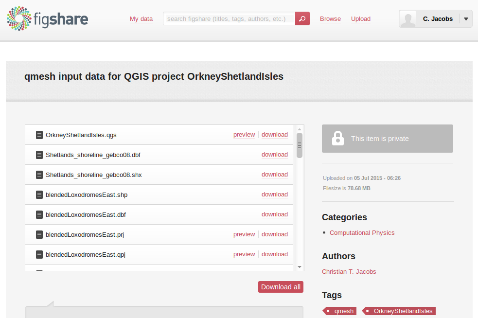Image resolution: width=478 pixels, height=318 pixels.
Task: Open the user account dropdown arrow
Action: [x=466, y=19]
